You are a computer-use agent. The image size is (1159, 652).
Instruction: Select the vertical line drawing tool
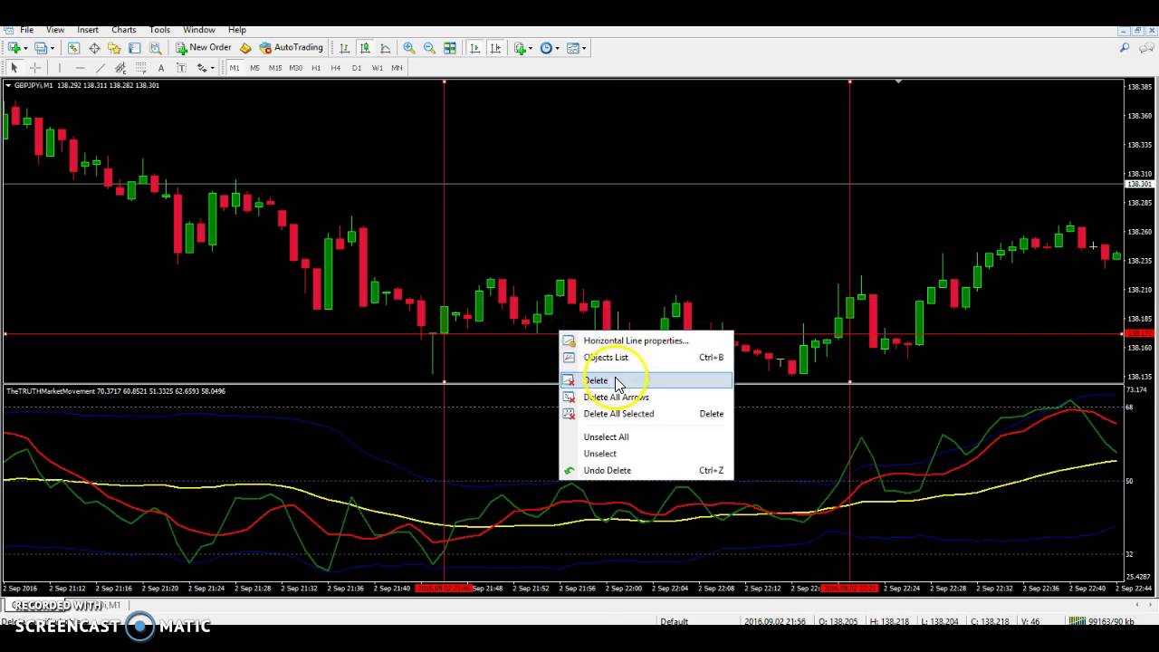[x=59, y=68]
